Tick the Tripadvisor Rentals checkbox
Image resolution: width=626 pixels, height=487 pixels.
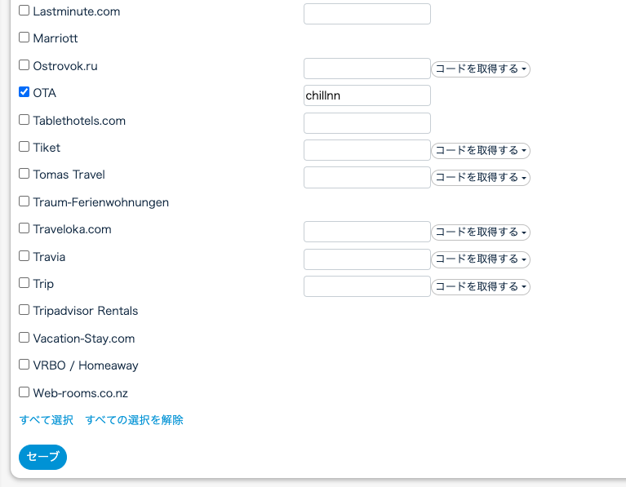(x=24, y=310)
